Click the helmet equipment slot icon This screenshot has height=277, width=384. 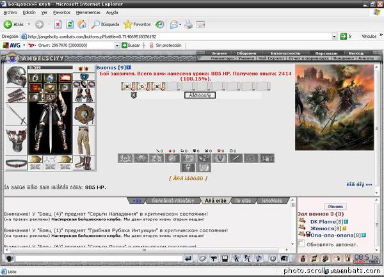17,77
